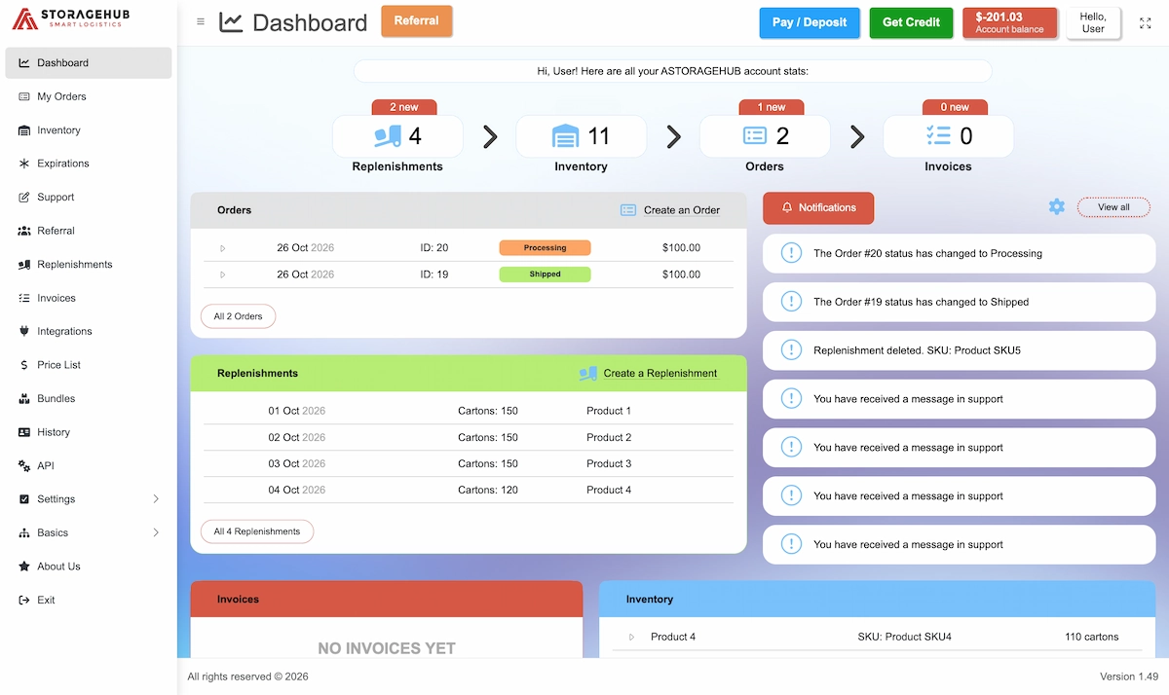Screen dimensions: 1169x695
Task: Go to My Orders in sidebar
Action: [89, 96]
